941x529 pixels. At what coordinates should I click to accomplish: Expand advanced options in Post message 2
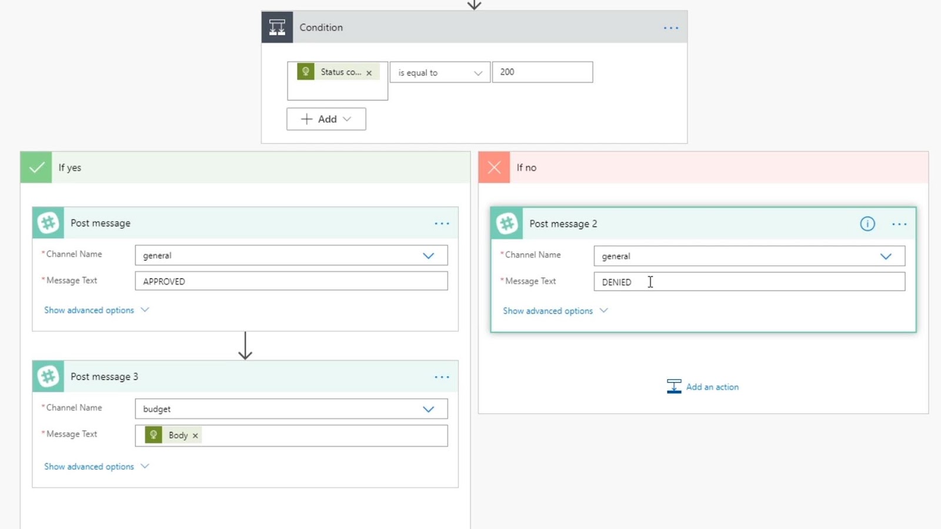tap(555, 311)
